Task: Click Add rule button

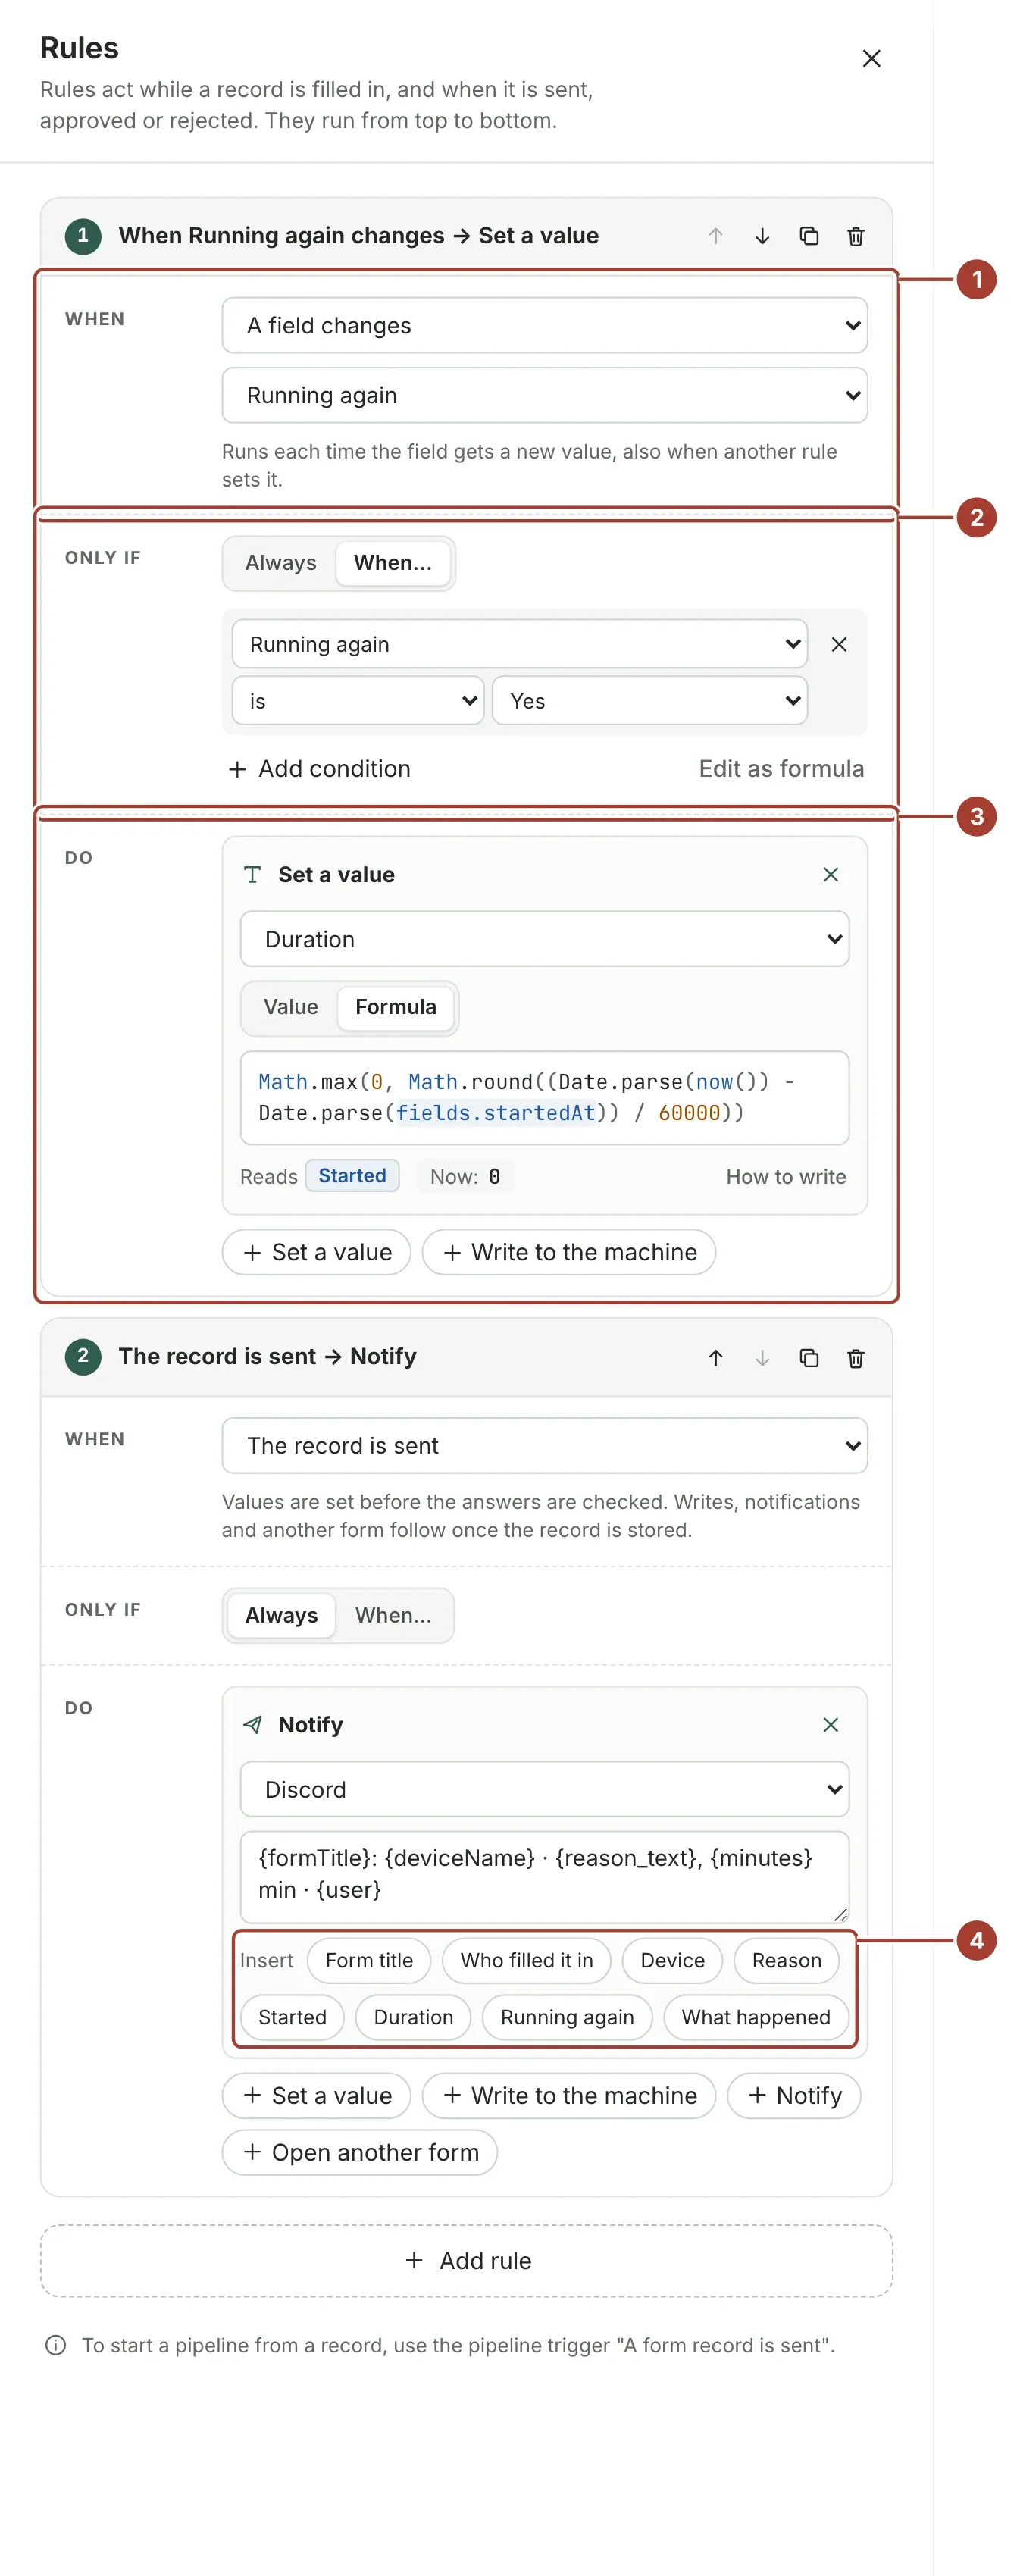Action: [x=466, y=2260]
